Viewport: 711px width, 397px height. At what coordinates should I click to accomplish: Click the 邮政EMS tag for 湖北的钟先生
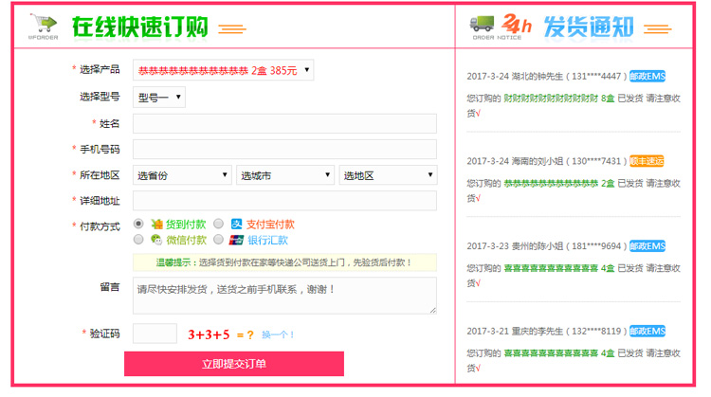pyautogui.click(x=647, y=76)
